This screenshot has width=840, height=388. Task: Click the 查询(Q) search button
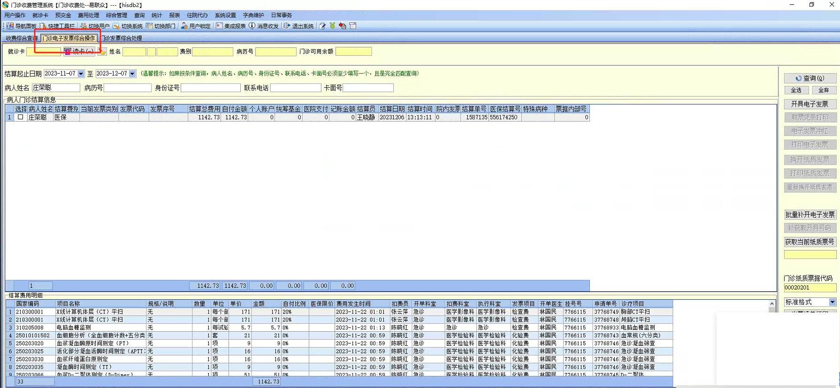pyautogui.click(x=810, y=78)
